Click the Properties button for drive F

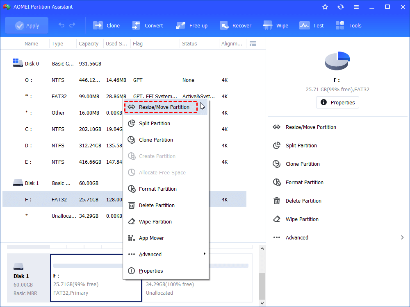point(337,102)
